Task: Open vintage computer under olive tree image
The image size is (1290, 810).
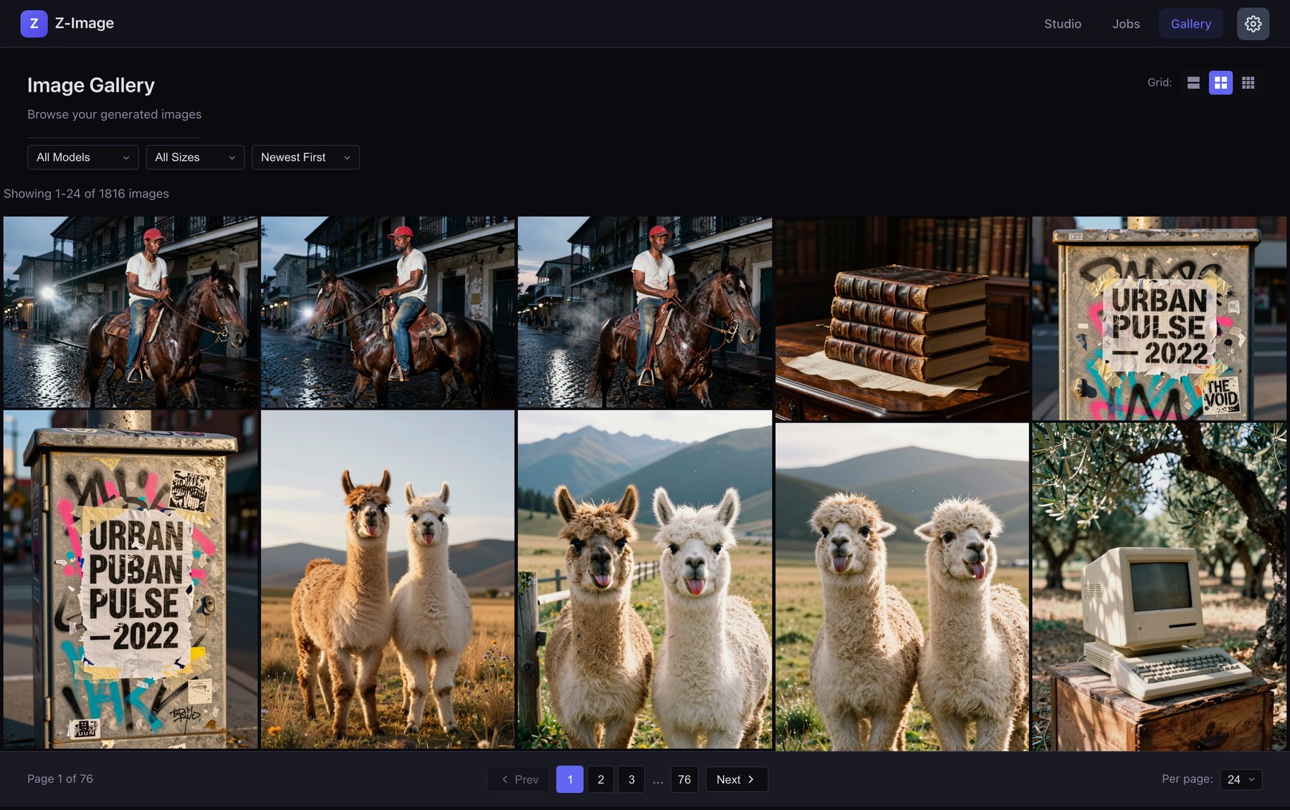Action: point(1159,587)
